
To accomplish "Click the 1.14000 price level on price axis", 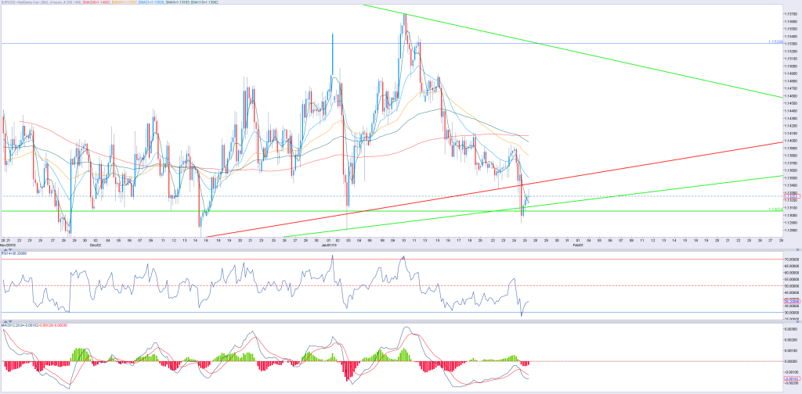I will click(791, 141).
